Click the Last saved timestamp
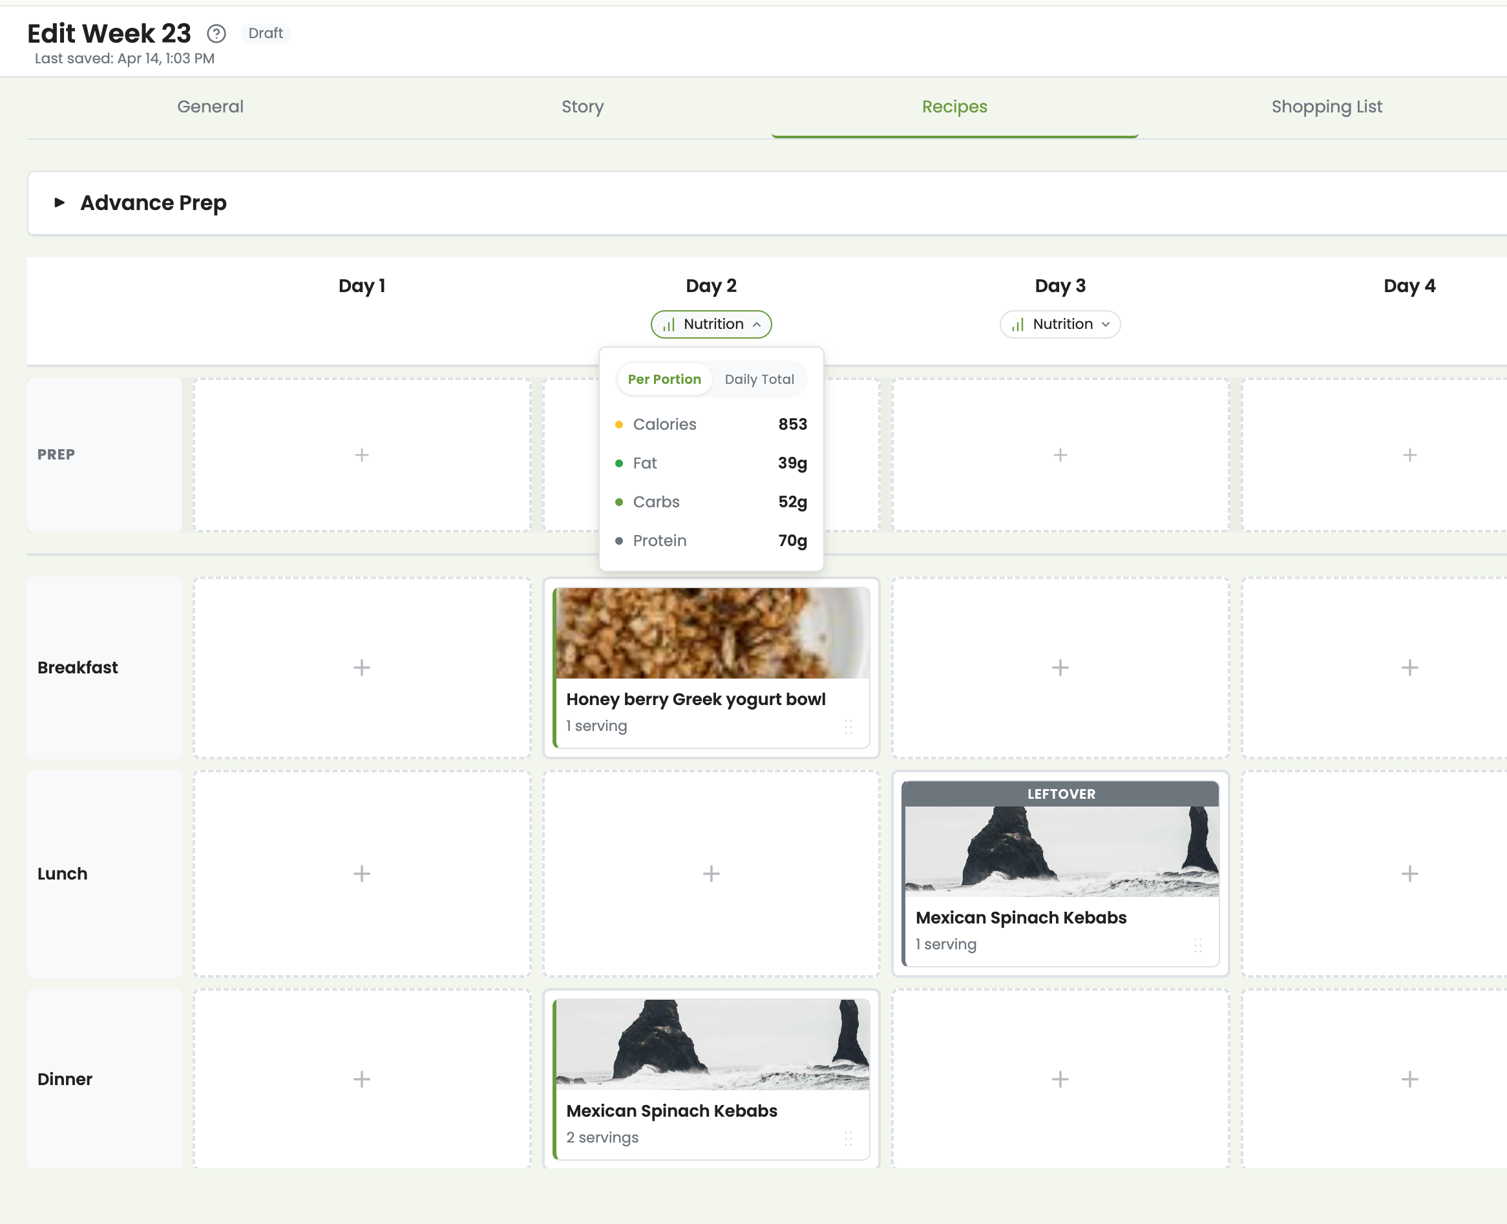This screenshot has width=1507, height=1224. (x=125, y=59)
